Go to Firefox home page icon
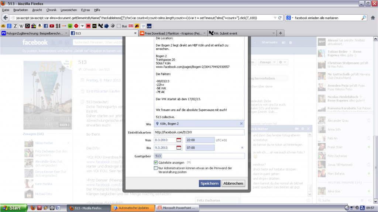378x212 pixels. click(x=373, y=18)
